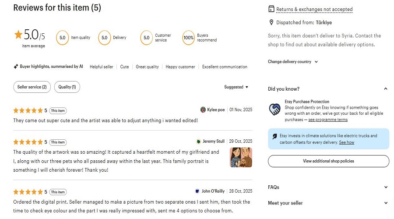Viewport: 394px width, 219px height.
Task: Open Jeremy Stull's review photo thumbnail
Action: click(241, 157)
